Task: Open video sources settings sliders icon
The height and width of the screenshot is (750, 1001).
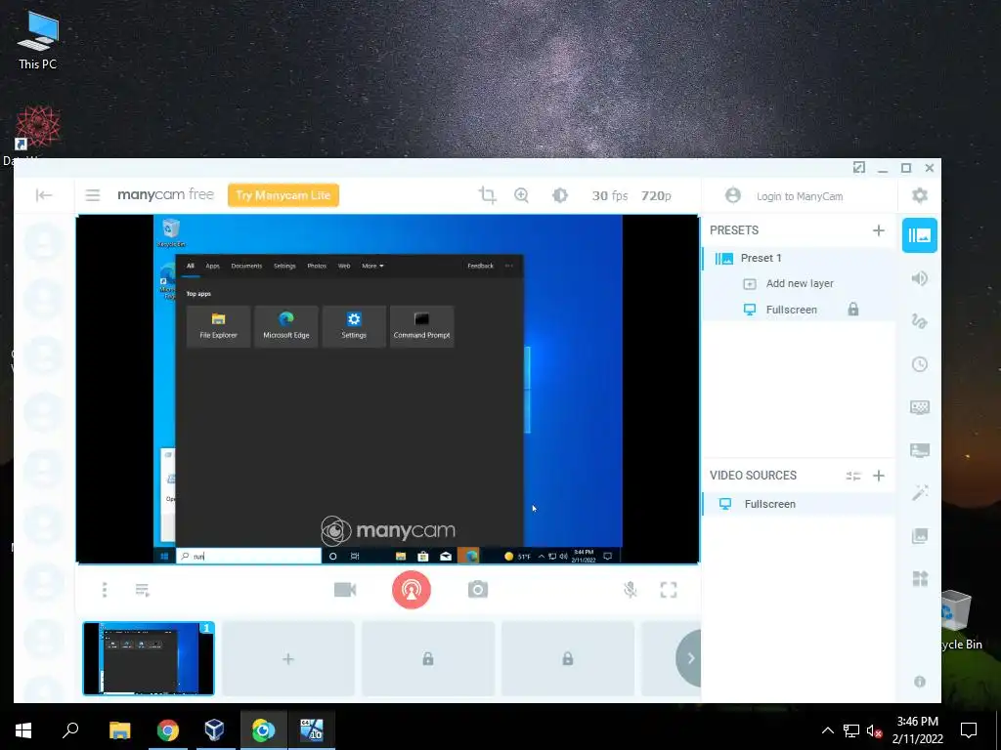Action: point(853,476)
